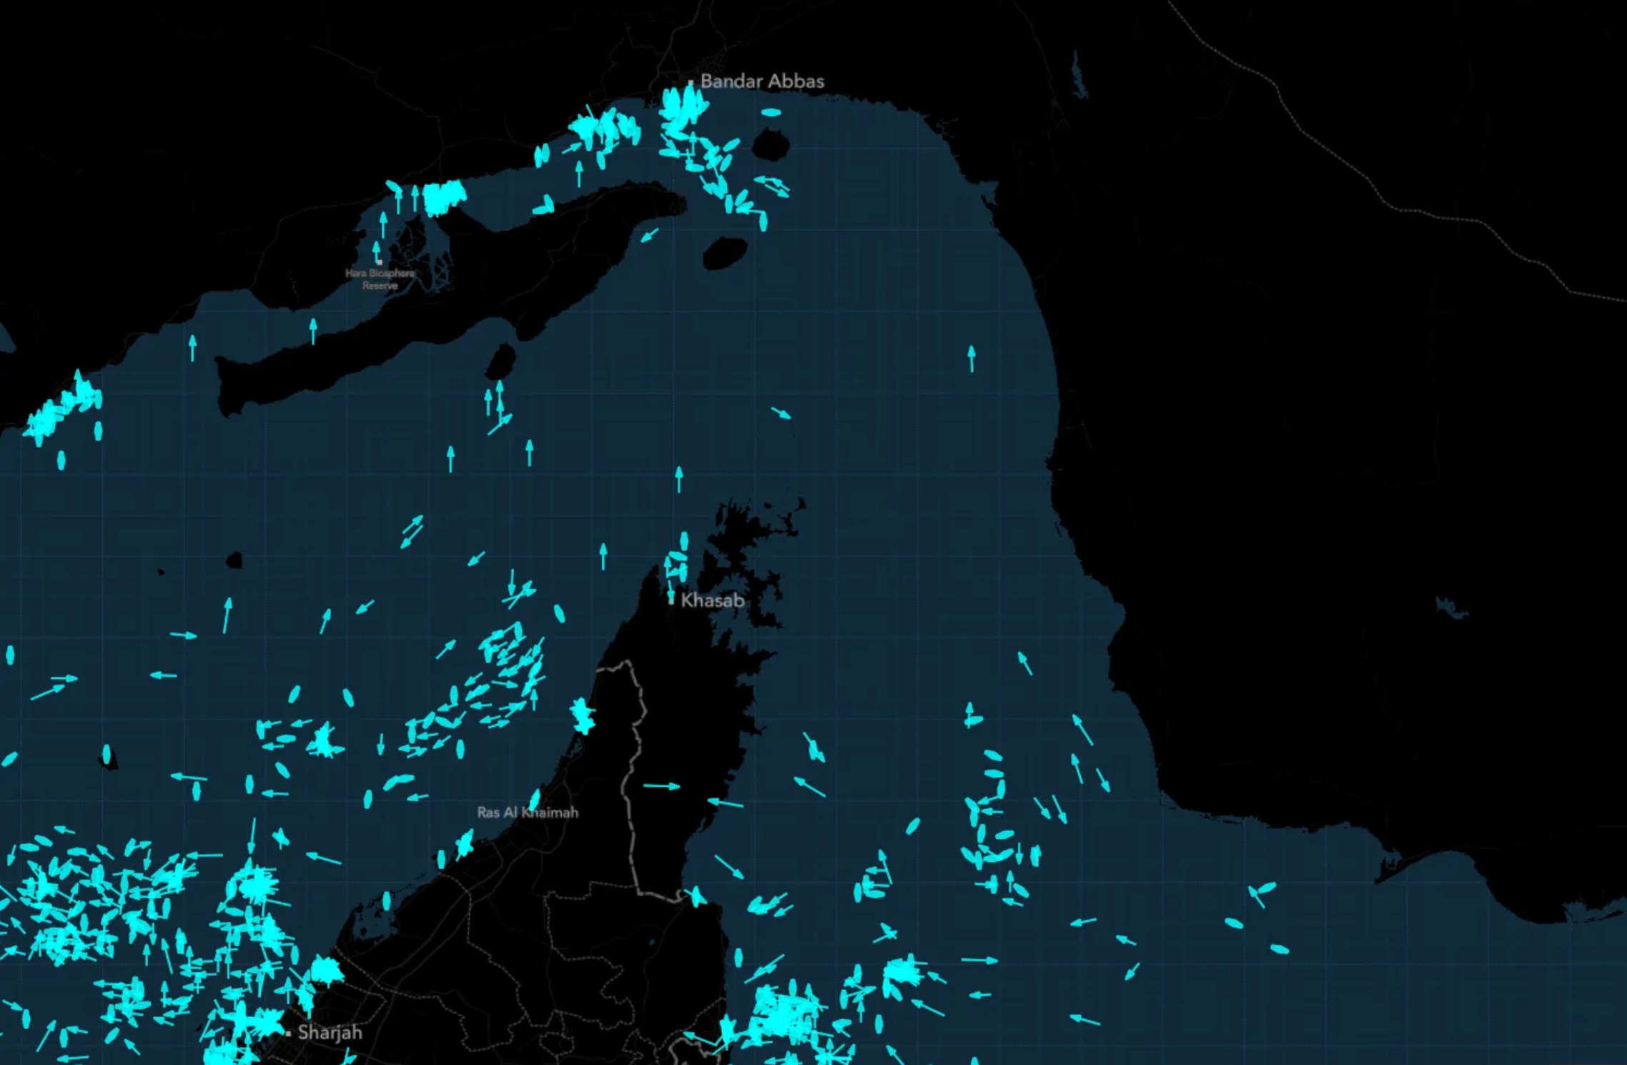
Task: Click Hengam island just south of Qeshm
Action: tap(501, 361)
